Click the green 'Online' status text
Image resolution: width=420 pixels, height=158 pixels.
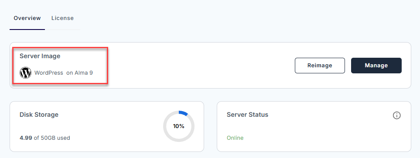pyautogui.click(x=235, y=138)
